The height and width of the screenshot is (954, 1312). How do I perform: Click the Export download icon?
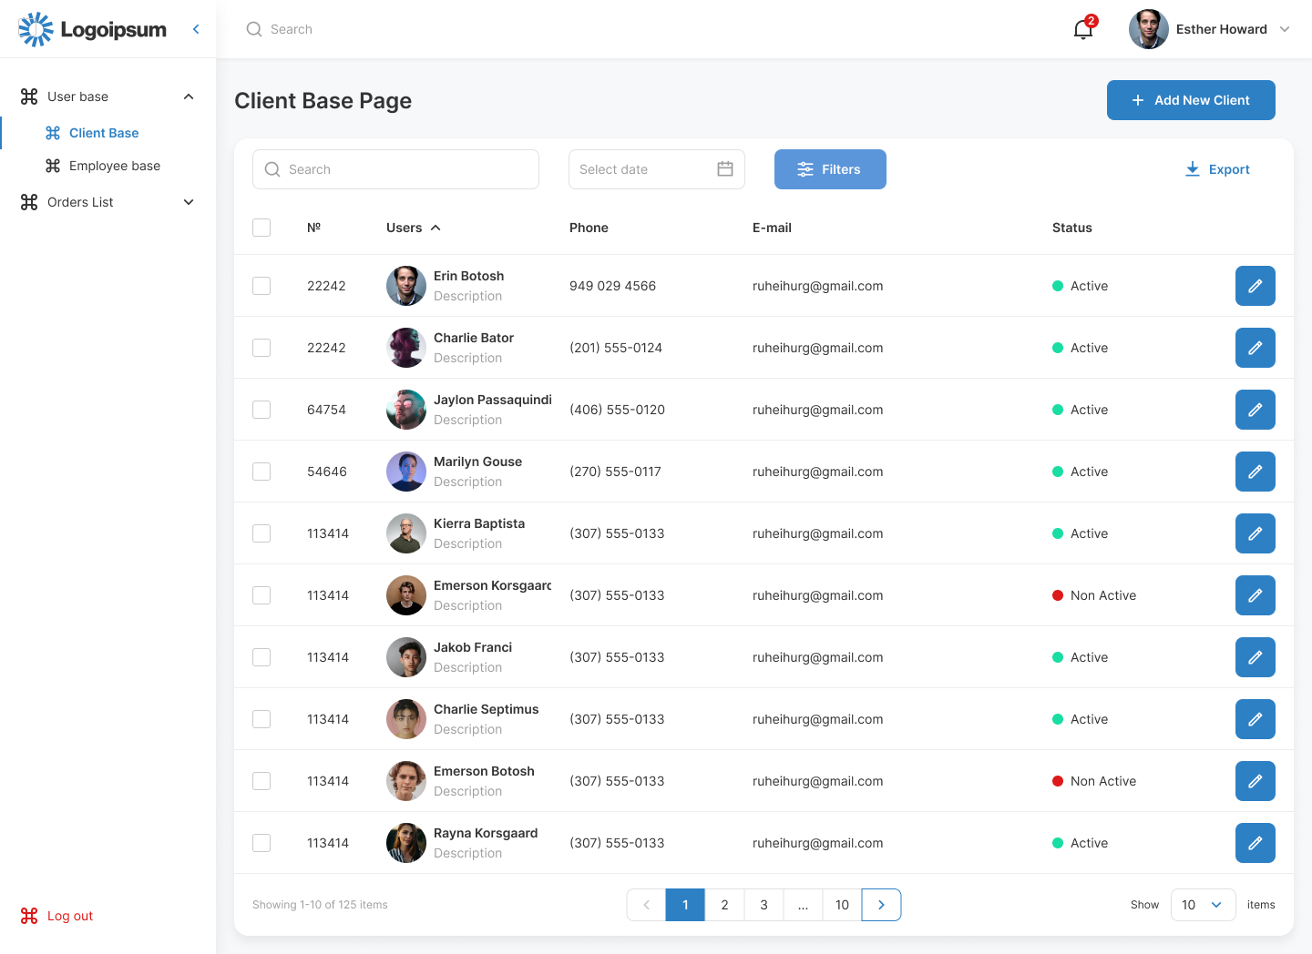tap(1193, 169)
